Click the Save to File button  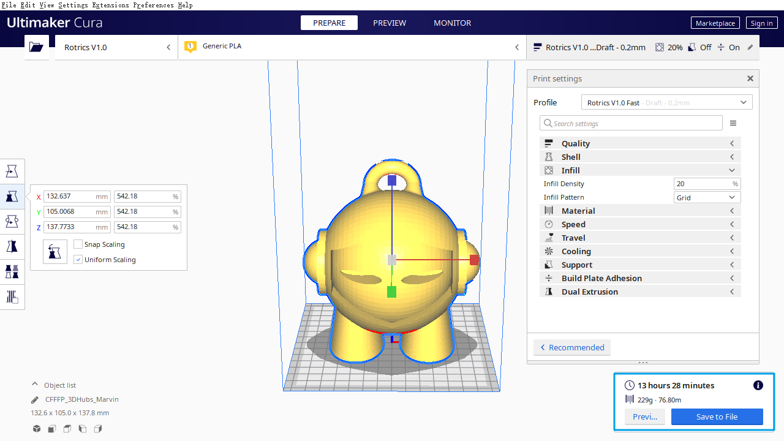tap(717, 417)
